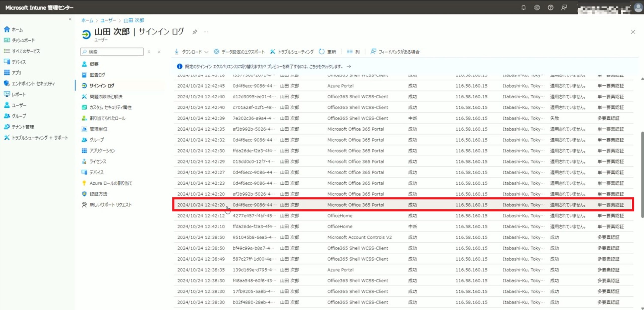Image resolution: width=644 pixels, height=310 pixels.
Task: Clear the resource menu search box
Action: pyautogui.click(x=149, y=52)
